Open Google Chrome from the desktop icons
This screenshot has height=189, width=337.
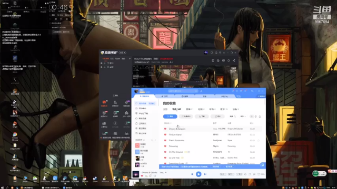tap(15, 136)
